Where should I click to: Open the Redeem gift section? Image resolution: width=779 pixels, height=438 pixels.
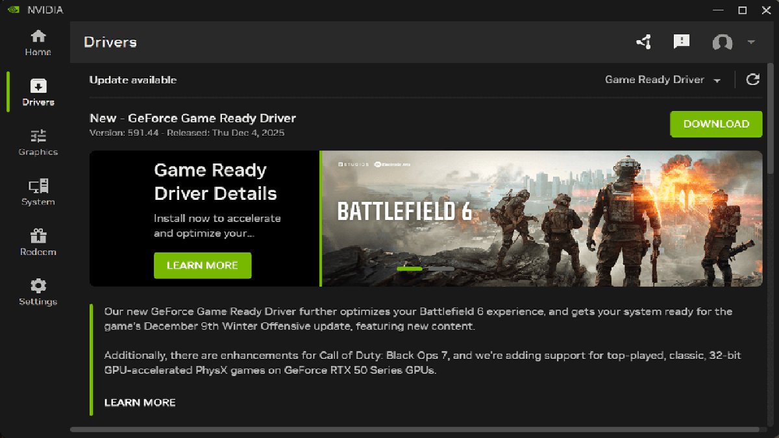(38, 243)
